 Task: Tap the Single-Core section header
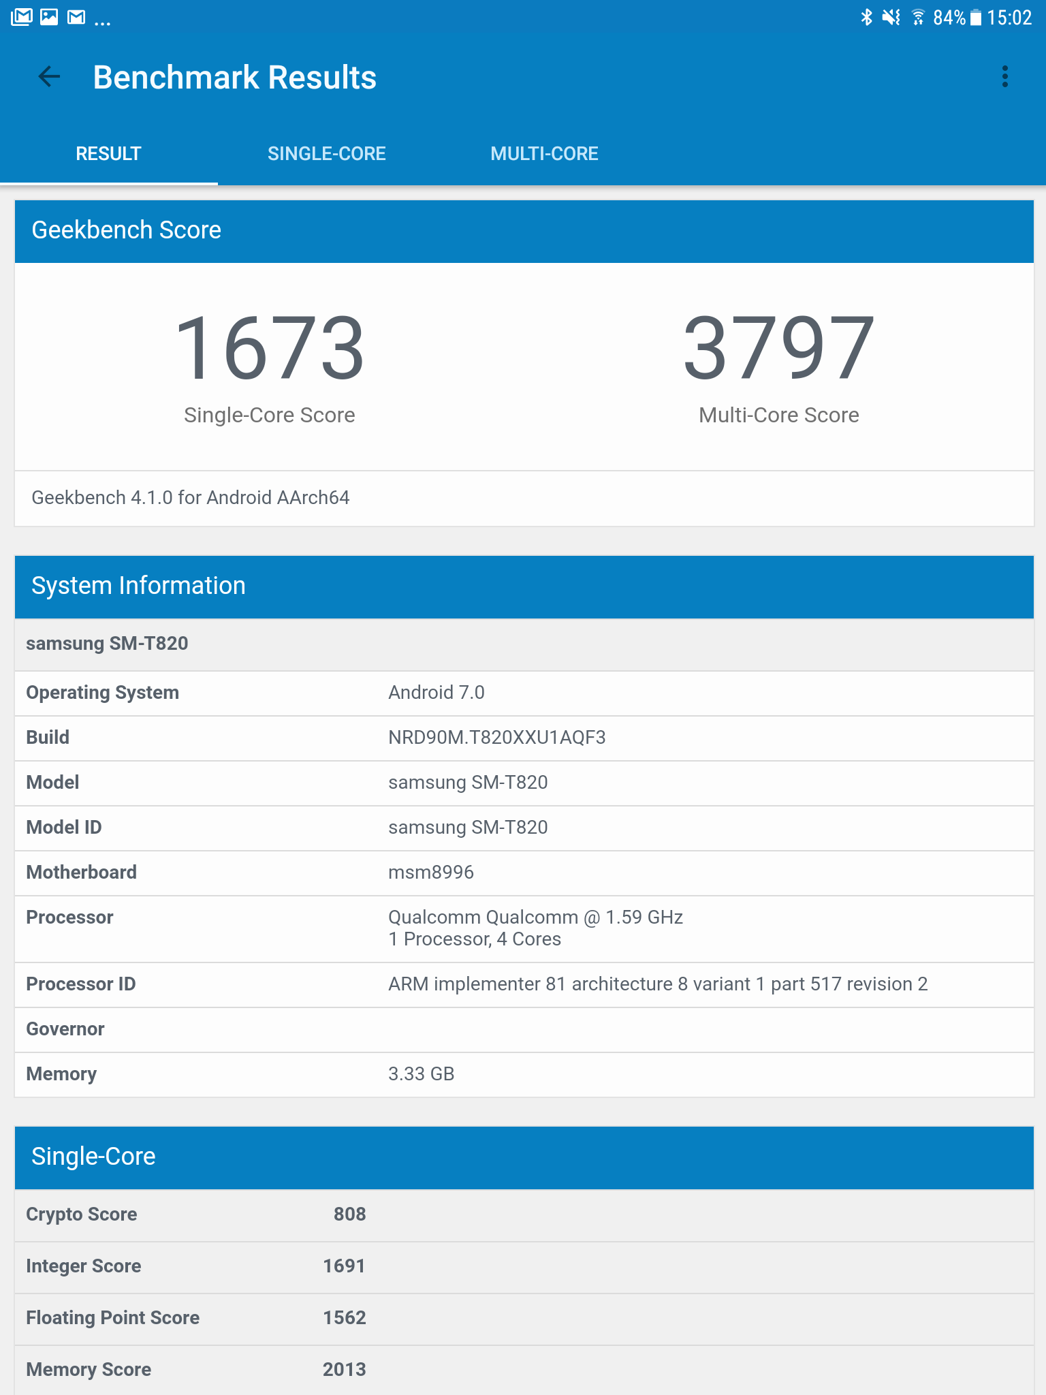[x=524, y=1157]
